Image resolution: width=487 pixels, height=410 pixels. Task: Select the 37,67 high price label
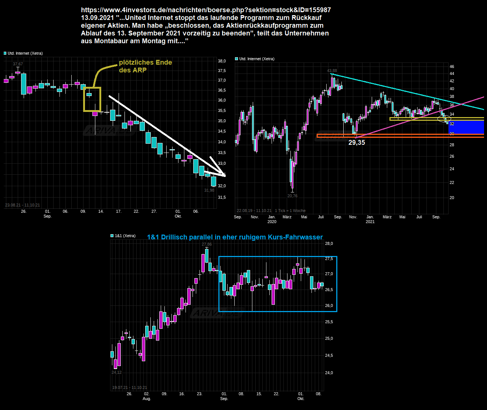tap(18, 64)
